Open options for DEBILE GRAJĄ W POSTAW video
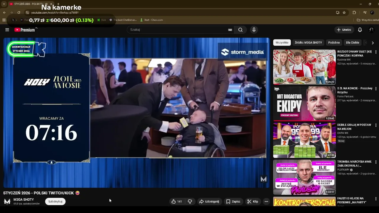The width and height of the screenshot is (379, 213). click(x=376, y=125)
